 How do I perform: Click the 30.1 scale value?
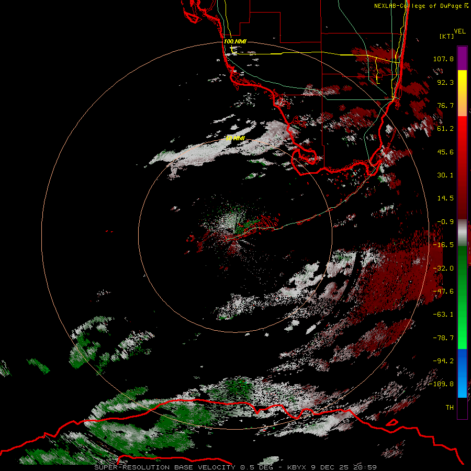pyautogui.click(x=445, y=175)
